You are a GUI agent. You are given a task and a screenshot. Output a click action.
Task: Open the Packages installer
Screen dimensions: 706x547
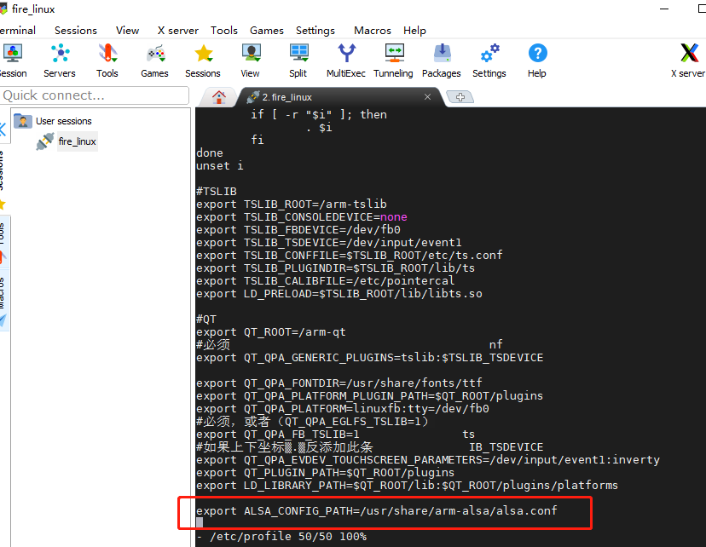(441, 60)
